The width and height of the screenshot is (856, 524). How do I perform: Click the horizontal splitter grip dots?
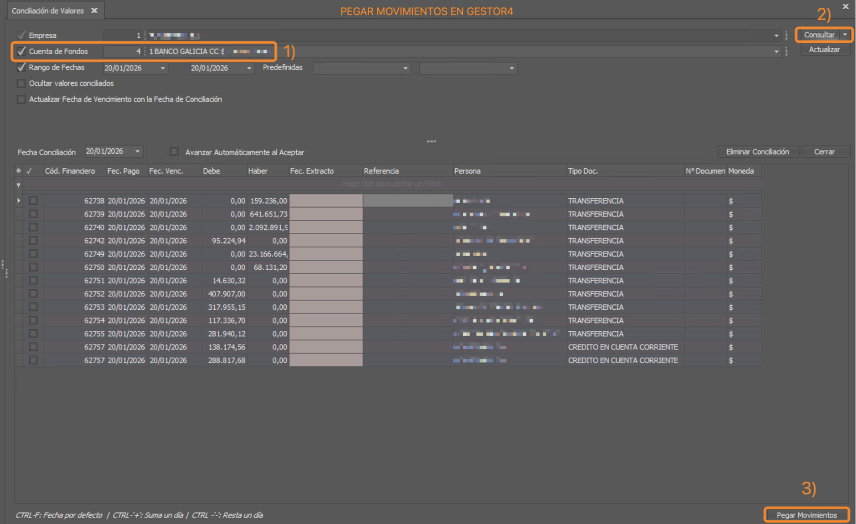(x=431, y=141)
